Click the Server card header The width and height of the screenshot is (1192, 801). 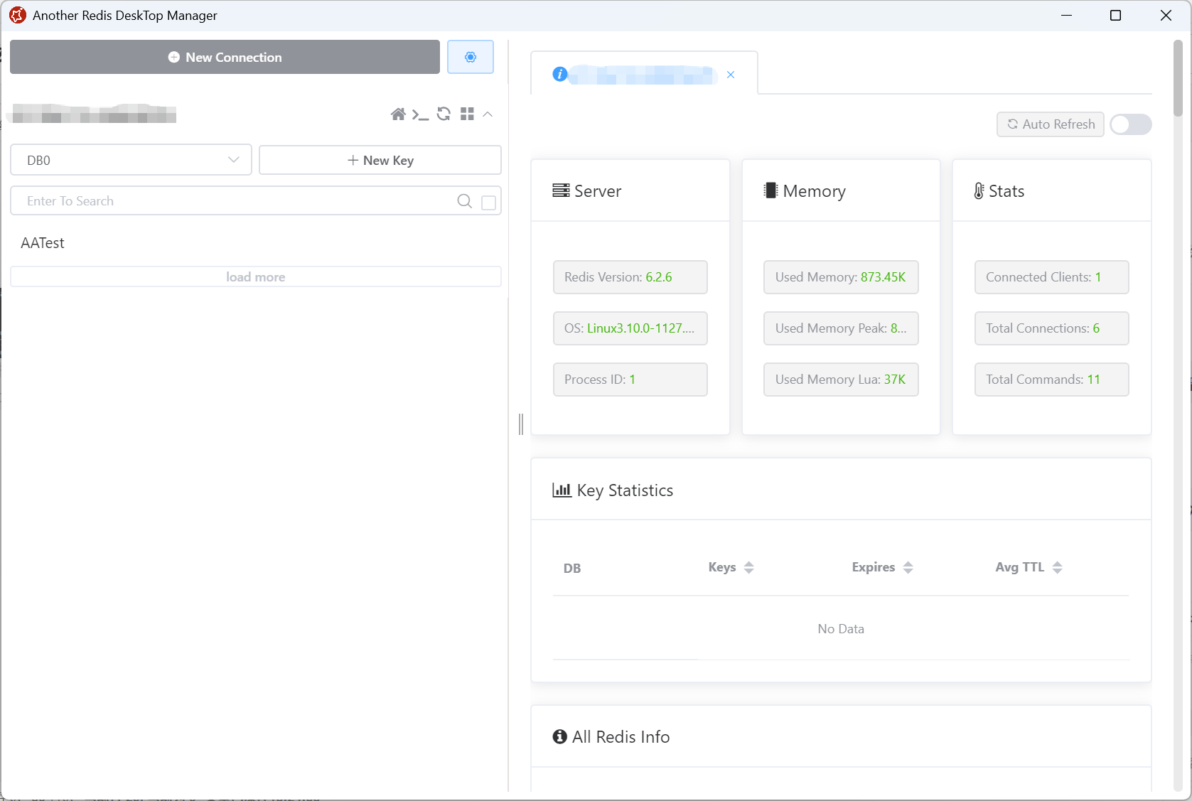point(630,190)
